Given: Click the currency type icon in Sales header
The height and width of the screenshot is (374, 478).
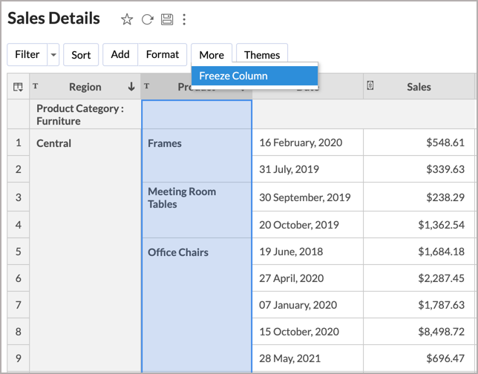Looking at the screenshot, I should (x=370, y=86).
